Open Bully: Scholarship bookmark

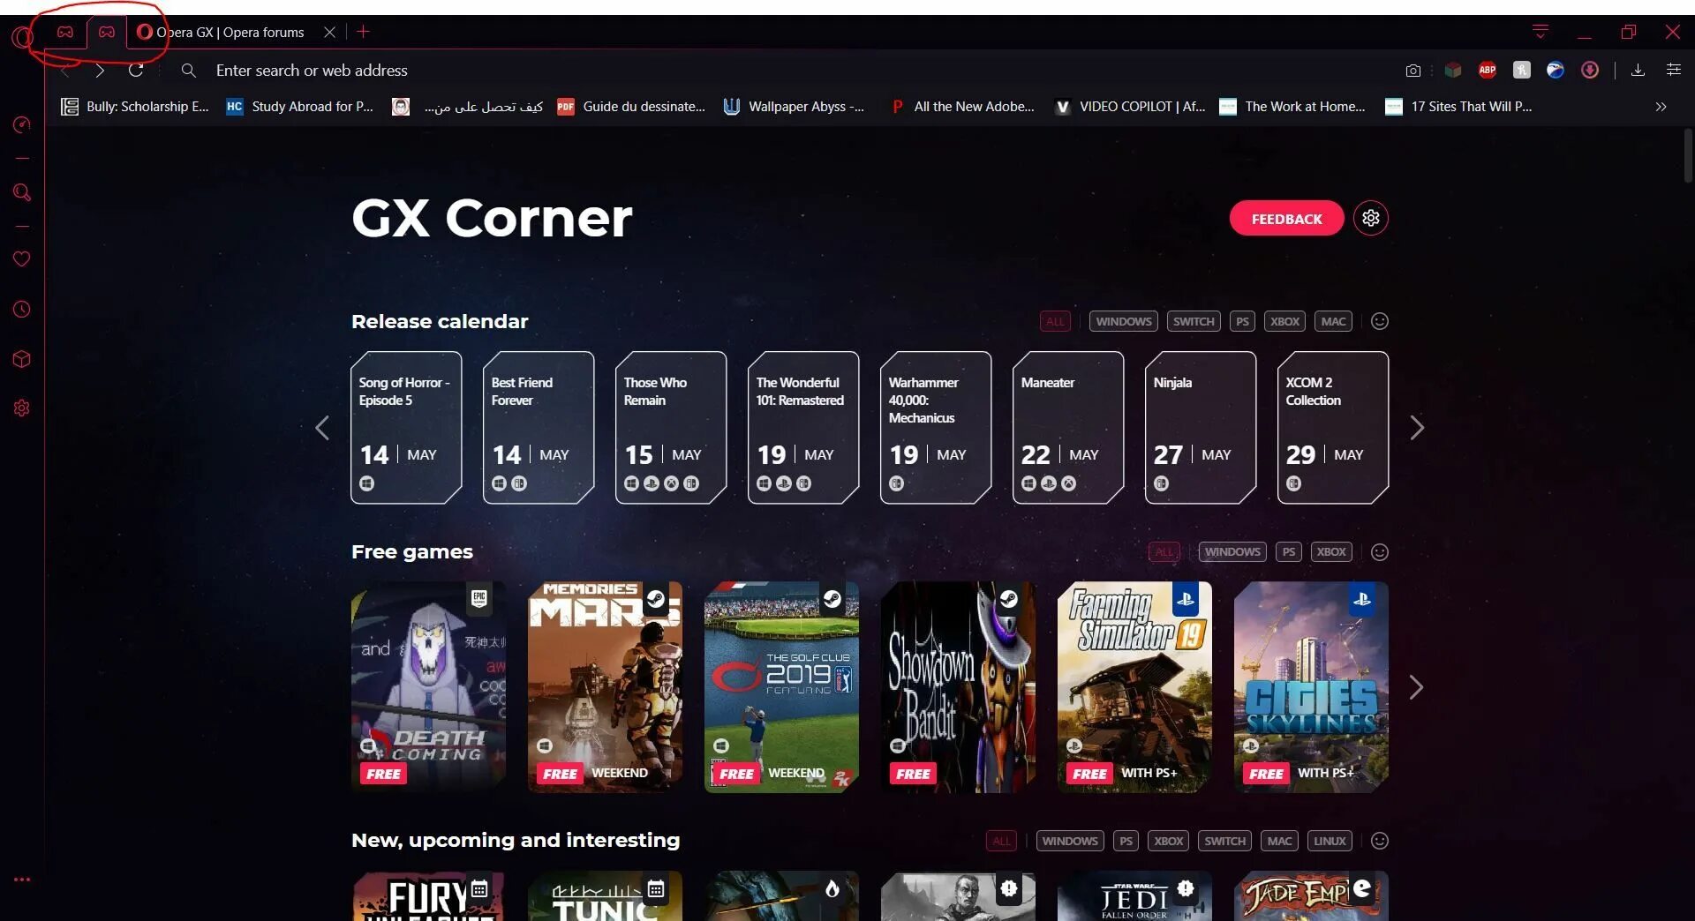point(135,107)
